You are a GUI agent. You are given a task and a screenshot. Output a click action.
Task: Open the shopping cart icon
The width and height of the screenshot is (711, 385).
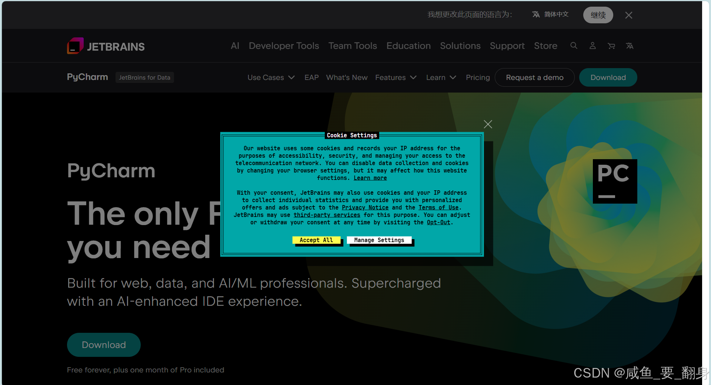click(611, 46)
